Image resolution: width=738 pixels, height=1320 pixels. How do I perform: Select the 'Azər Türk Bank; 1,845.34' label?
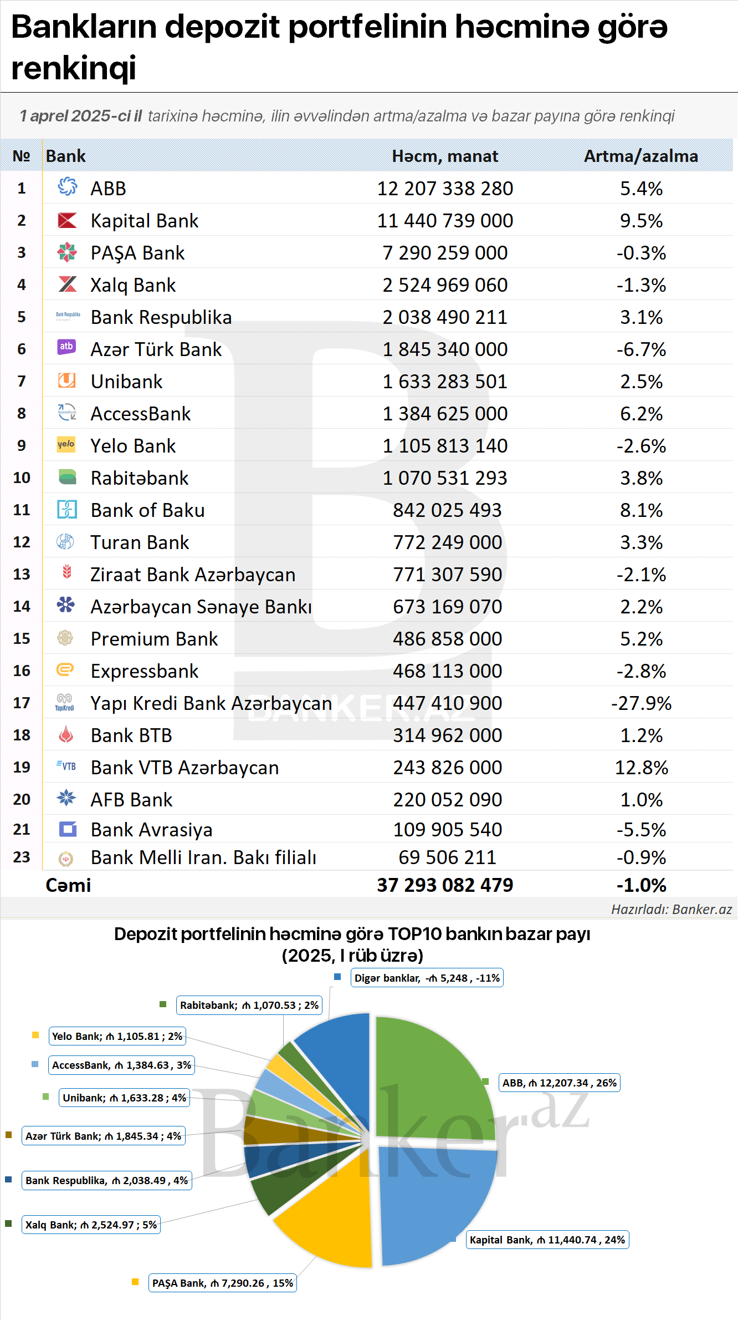point(104,1136)
